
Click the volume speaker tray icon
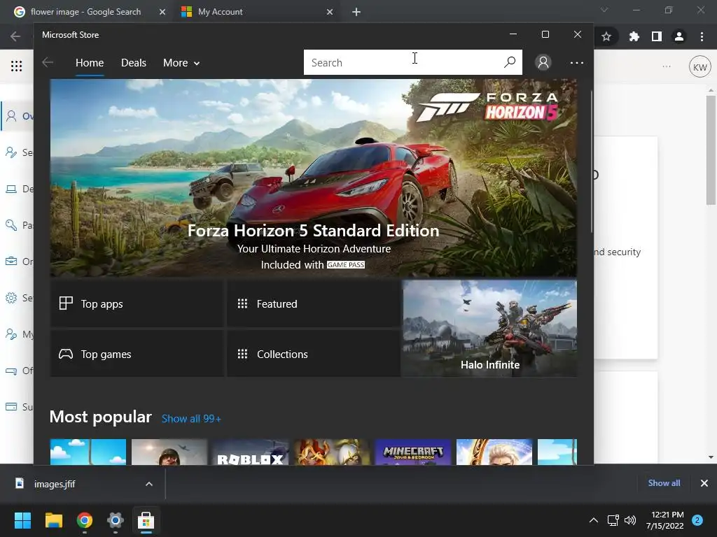[x=630, y=520]
